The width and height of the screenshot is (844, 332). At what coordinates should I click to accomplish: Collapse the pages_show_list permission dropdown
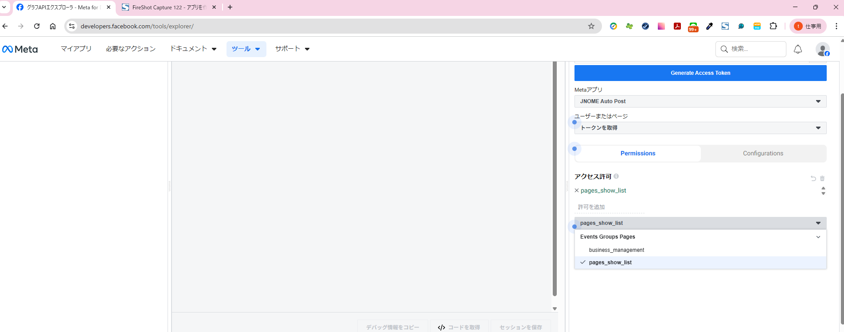[700, 223]
